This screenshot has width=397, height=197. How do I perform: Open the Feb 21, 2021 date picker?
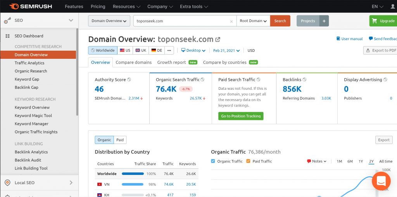click(x=226, y=50)
